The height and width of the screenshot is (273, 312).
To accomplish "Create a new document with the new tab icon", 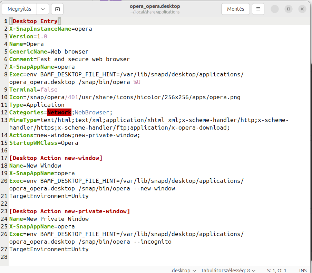I will pyautogui.click(x=57, y=9).
